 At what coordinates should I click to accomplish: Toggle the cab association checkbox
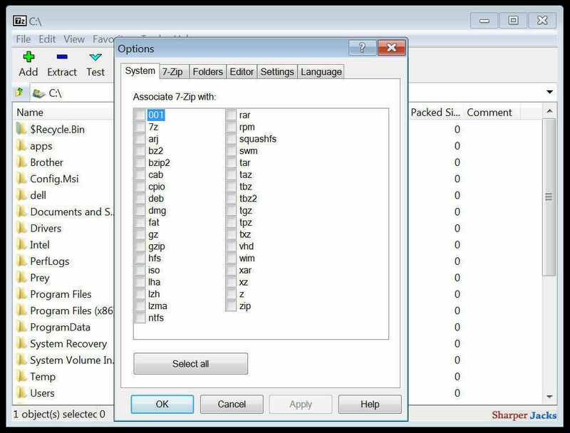[x=140, y=174]
